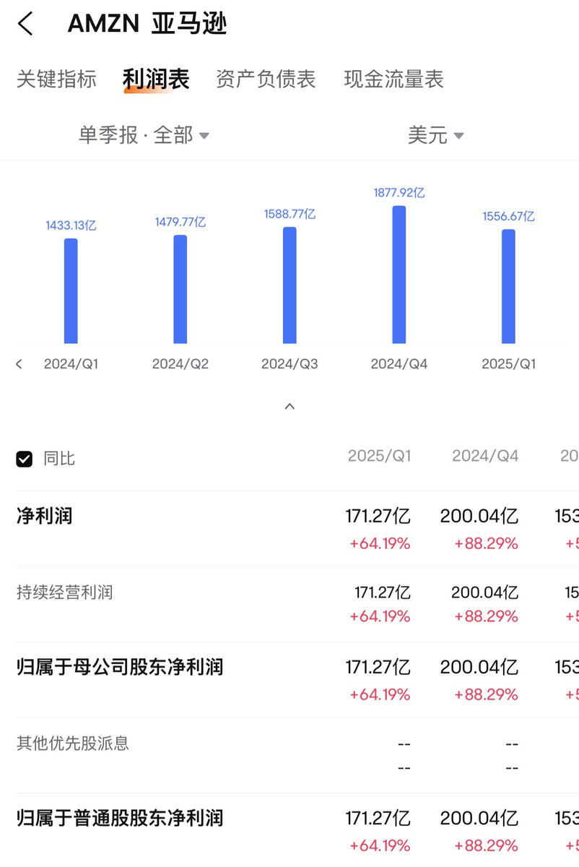Viewport: 579px width, 867px height.
Task: Click the 2025/Q1 axis label under chart
Action: (x=509, y=364)
